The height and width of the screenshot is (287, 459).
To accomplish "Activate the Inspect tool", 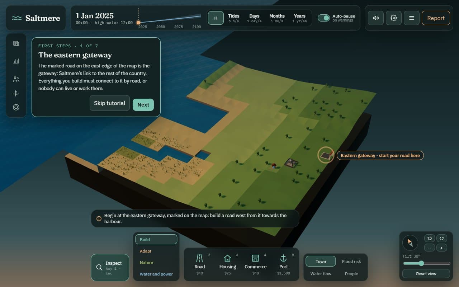I will (x=110, y=268).
